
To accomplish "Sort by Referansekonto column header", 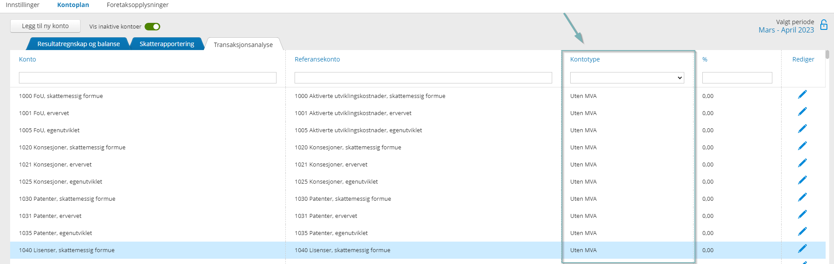I will (317, 59).
